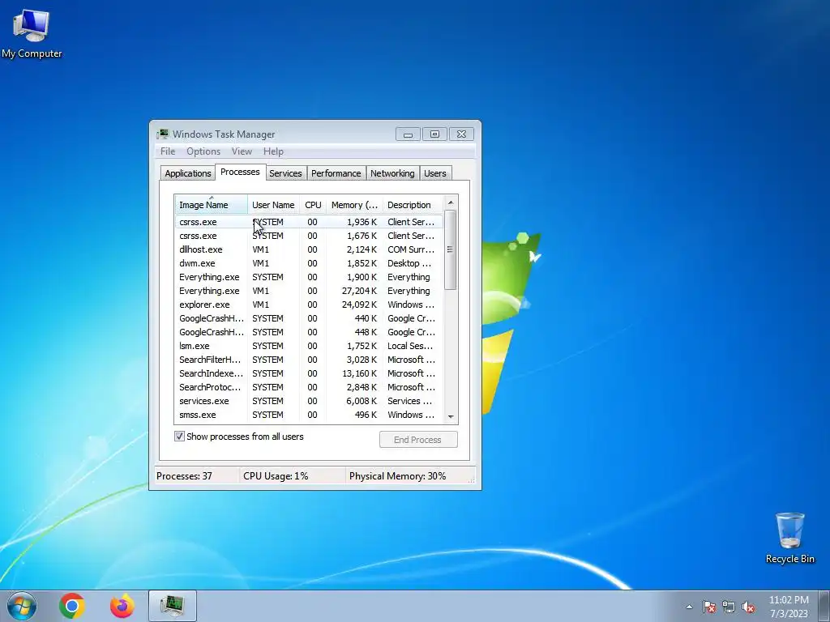The width and height of the screenshot is (830, 622).
Task: Click the process list scrollbar thumb
Action: [x=451, y=249]
